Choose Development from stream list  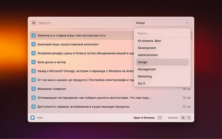click(x=147, y=48)
